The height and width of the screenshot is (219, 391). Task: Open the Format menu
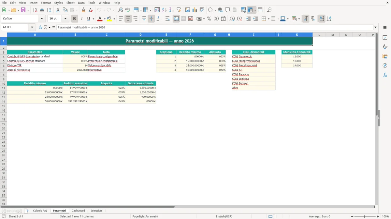(x=46, y=3)
